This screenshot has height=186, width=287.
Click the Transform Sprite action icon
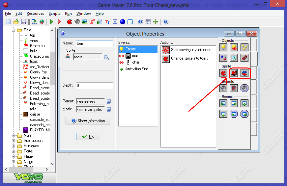coord(234,73)
